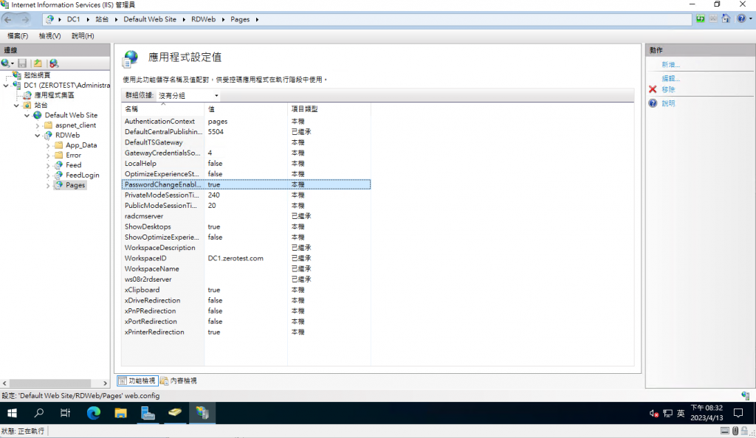Click the stop icon in address bar
Screen dimensions: 756x438
713,18
